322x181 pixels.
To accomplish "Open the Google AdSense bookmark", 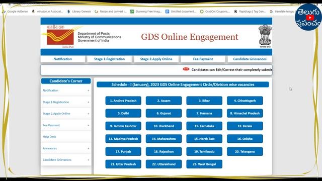I will (15, 12).
